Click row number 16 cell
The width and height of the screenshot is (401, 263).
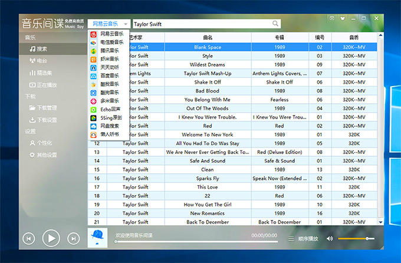(x=97, y=178)
